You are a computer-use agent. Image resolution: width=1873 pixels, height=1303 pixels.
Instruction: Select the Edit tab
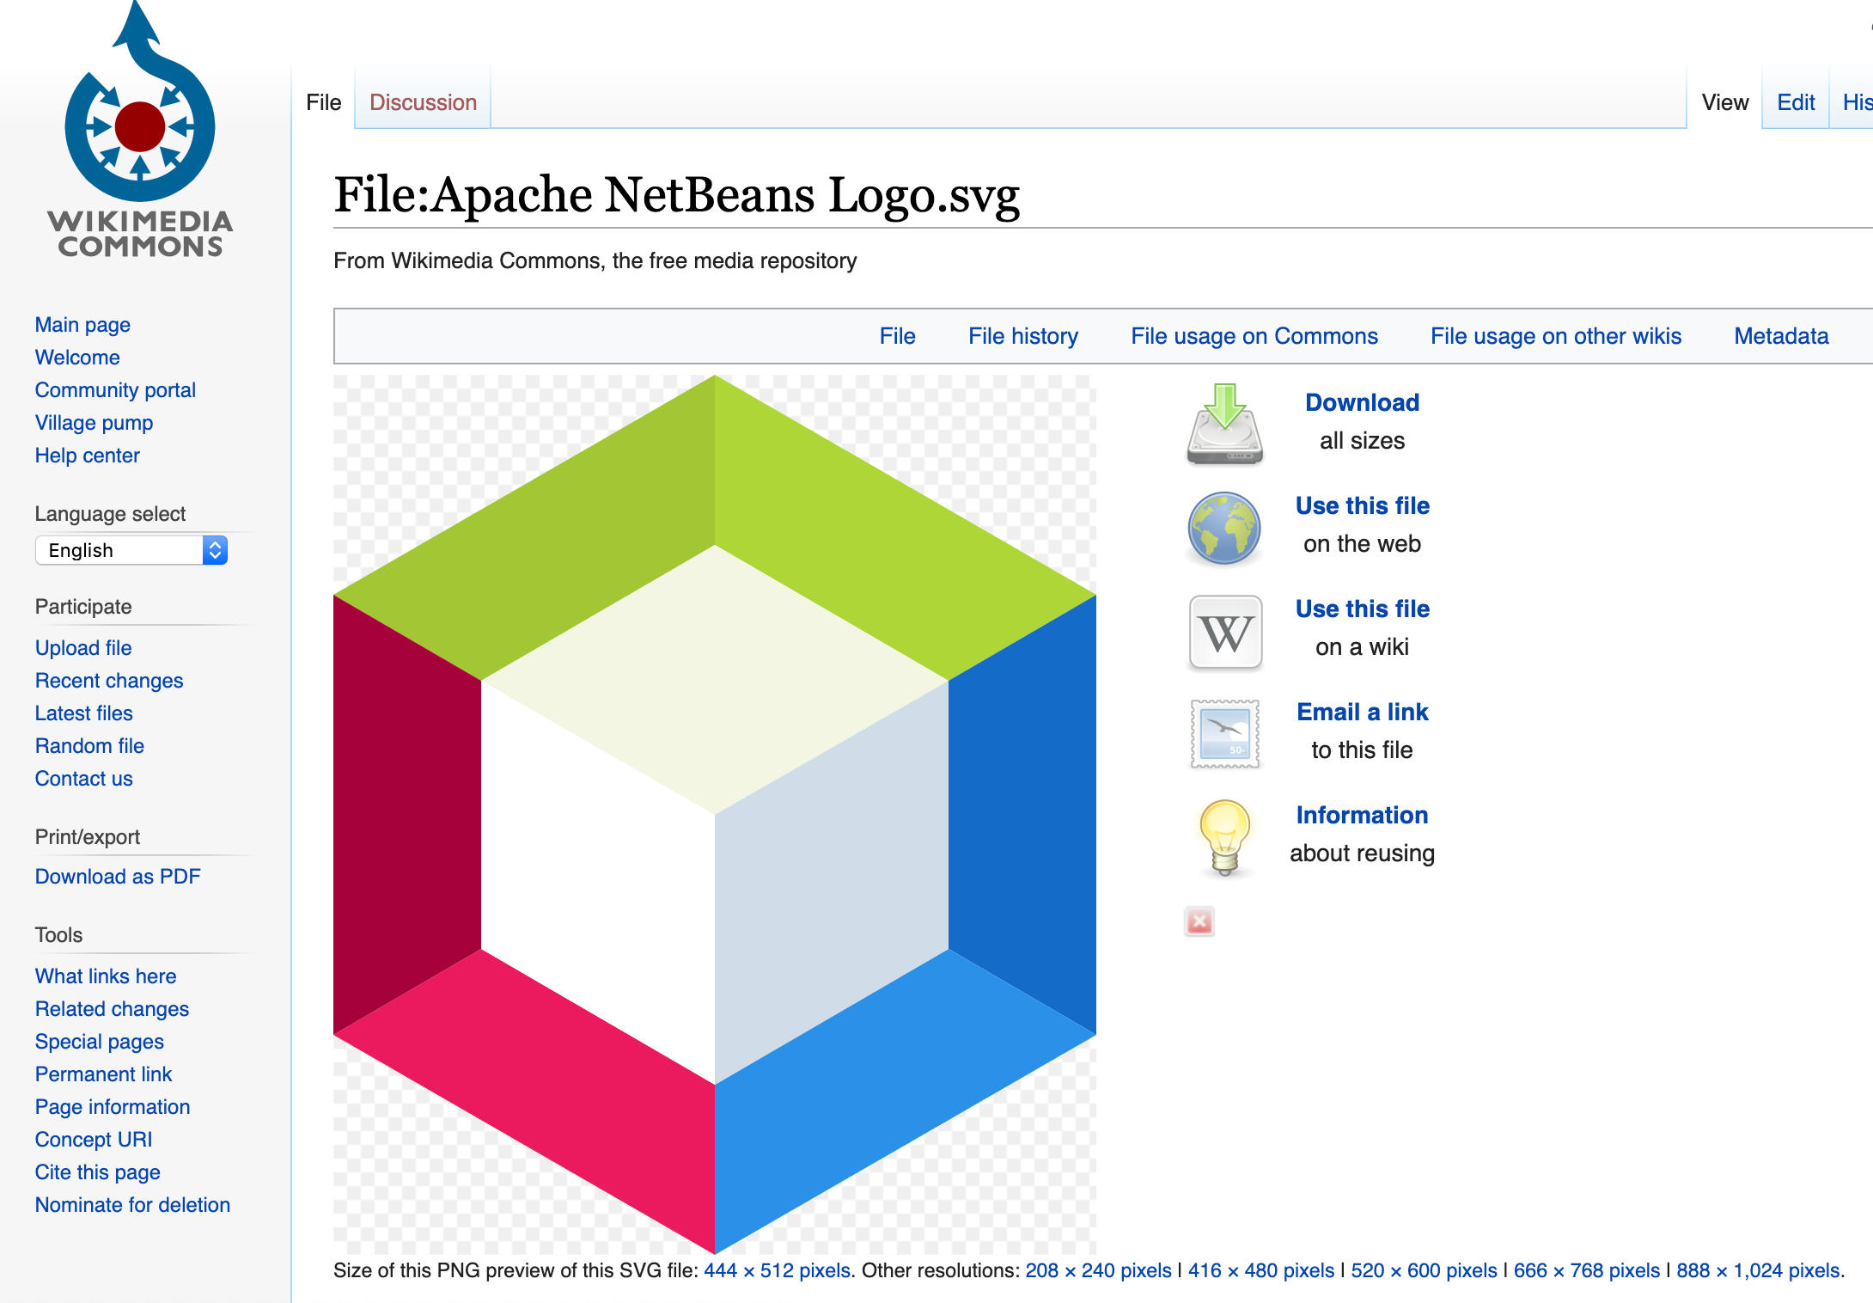[x=1795, y=102]
